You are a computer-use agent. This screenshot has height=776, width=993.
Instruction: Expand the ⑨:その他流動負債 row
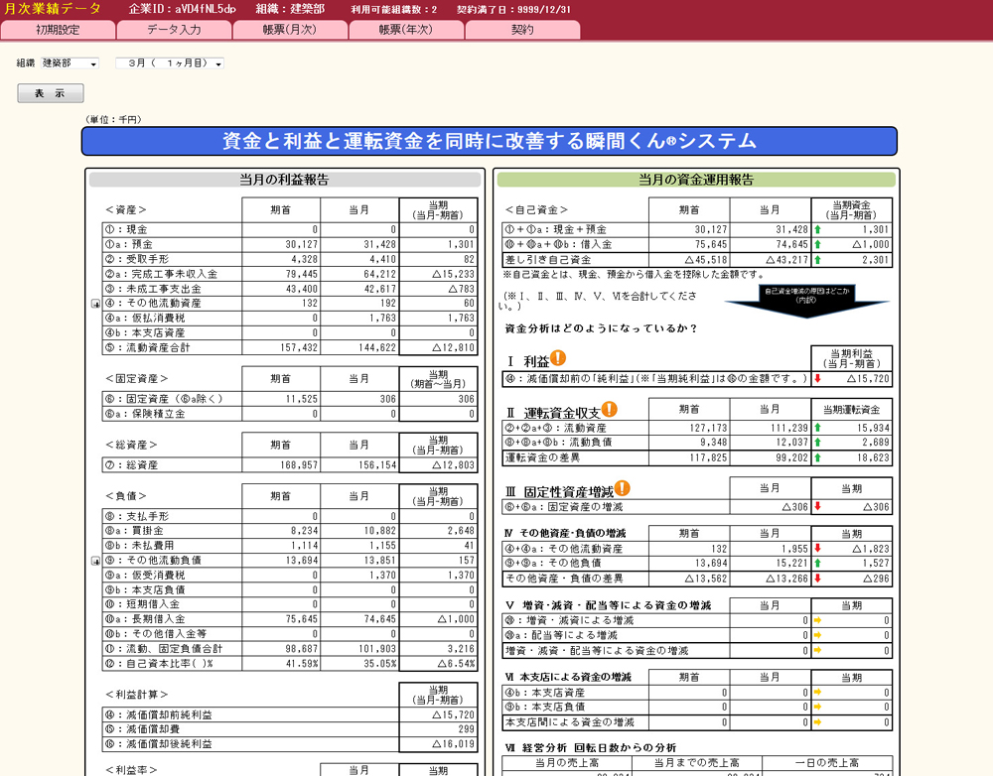pos(95,561)
